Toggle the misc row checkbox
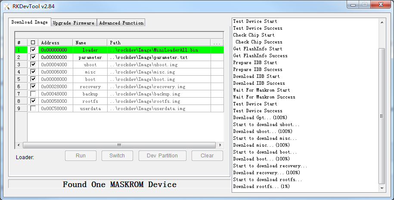The height and width of the screenshot is (200, 394). click(33, 71)
